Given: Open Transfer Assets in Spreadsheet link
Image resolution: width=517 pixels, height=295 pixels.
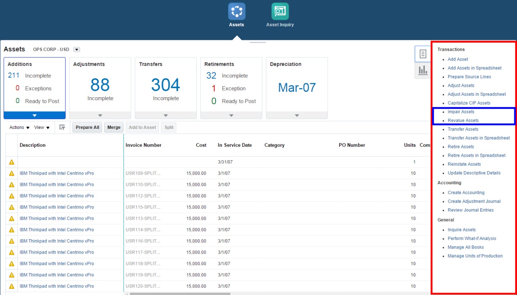Looking at the screenshot, I should coord(479,138).
